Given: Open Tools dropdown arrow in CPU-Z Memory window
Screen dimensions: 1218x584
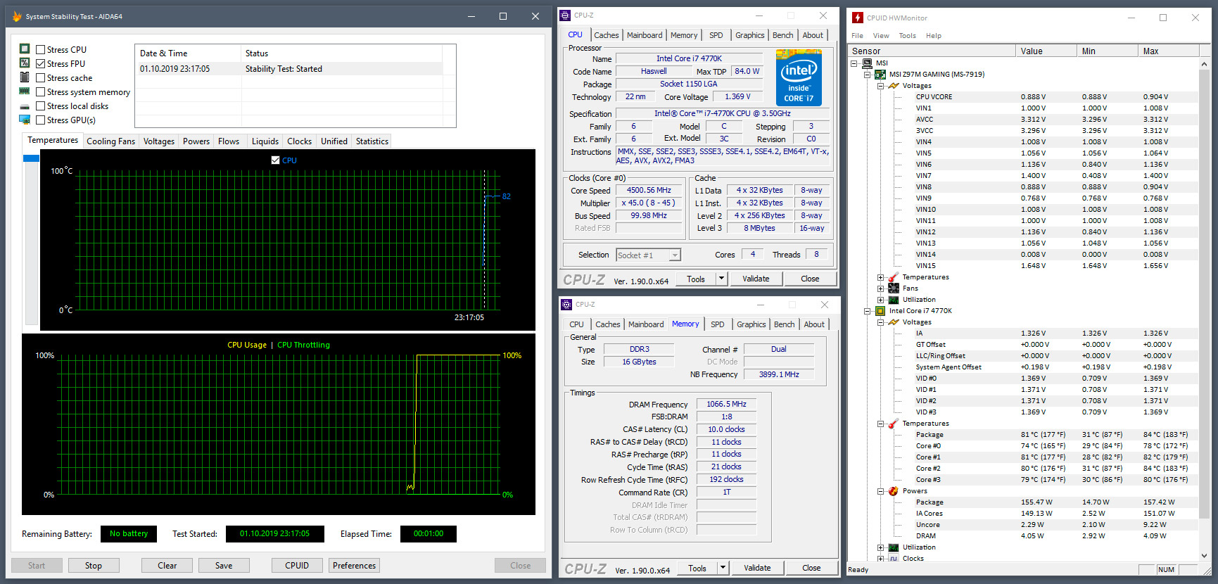Looking at the screenshot, I should 723,568.
